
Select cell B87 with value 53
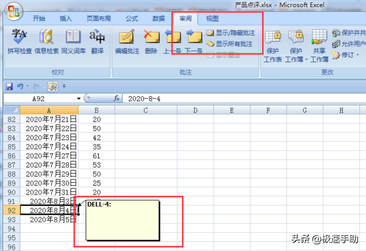pos(96,164)
